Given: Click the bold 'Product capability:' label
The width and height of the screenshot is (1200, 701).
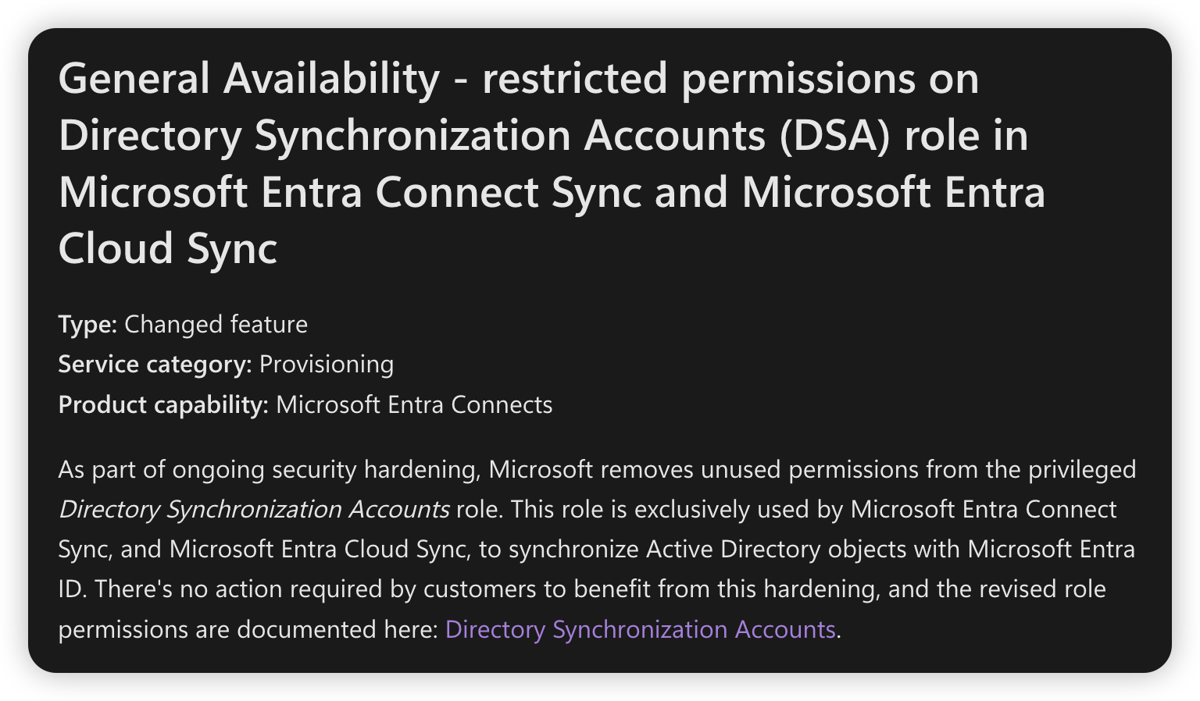Looking at the screenshot, I should point(164,404).
